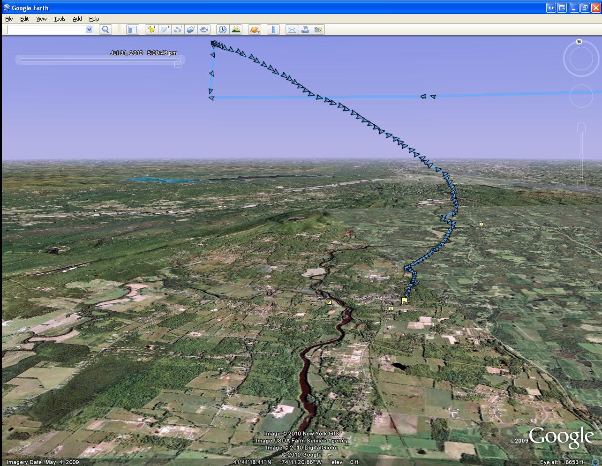Click the yellow marker right of the track
This screenshot has height=466, width=602.
[481, 225]
